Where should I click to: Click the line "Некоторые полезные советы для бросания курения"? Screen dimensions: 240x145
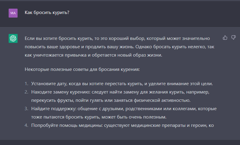(x=82, y=70)
